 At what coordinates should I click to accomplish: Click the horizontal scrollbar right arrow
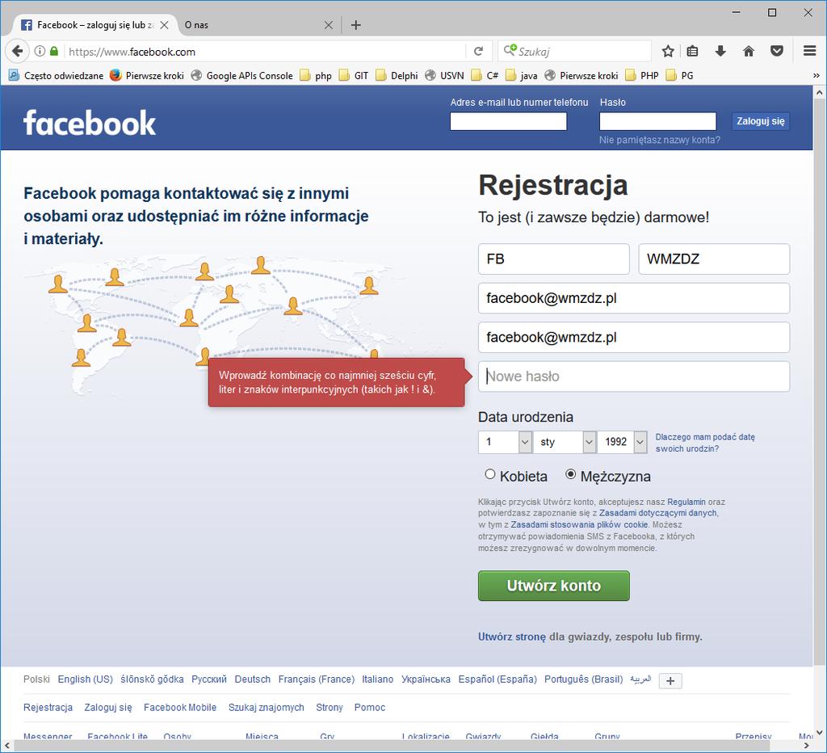(x=807, y=746)
